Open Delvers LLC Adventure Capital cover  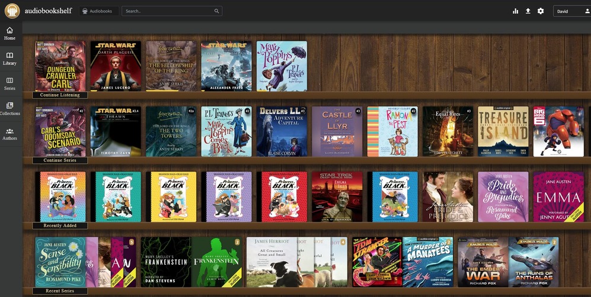[x=282, y=131]
